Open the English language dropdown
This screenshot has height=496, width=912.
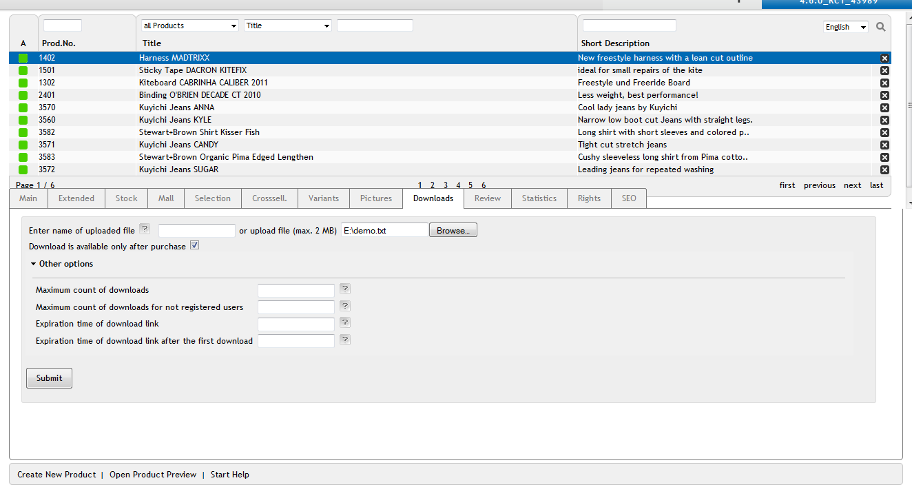point(845,27)
